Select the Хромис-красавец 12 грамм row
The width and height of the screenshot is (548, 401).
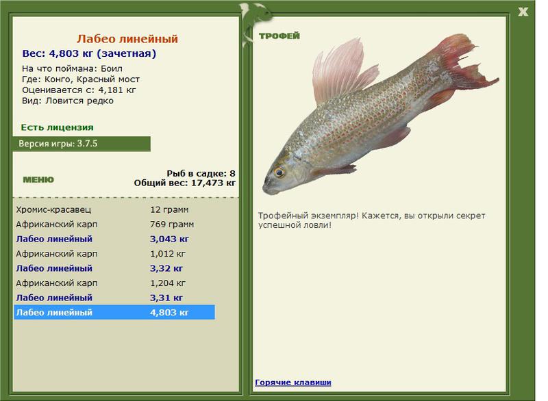[114, 210]
